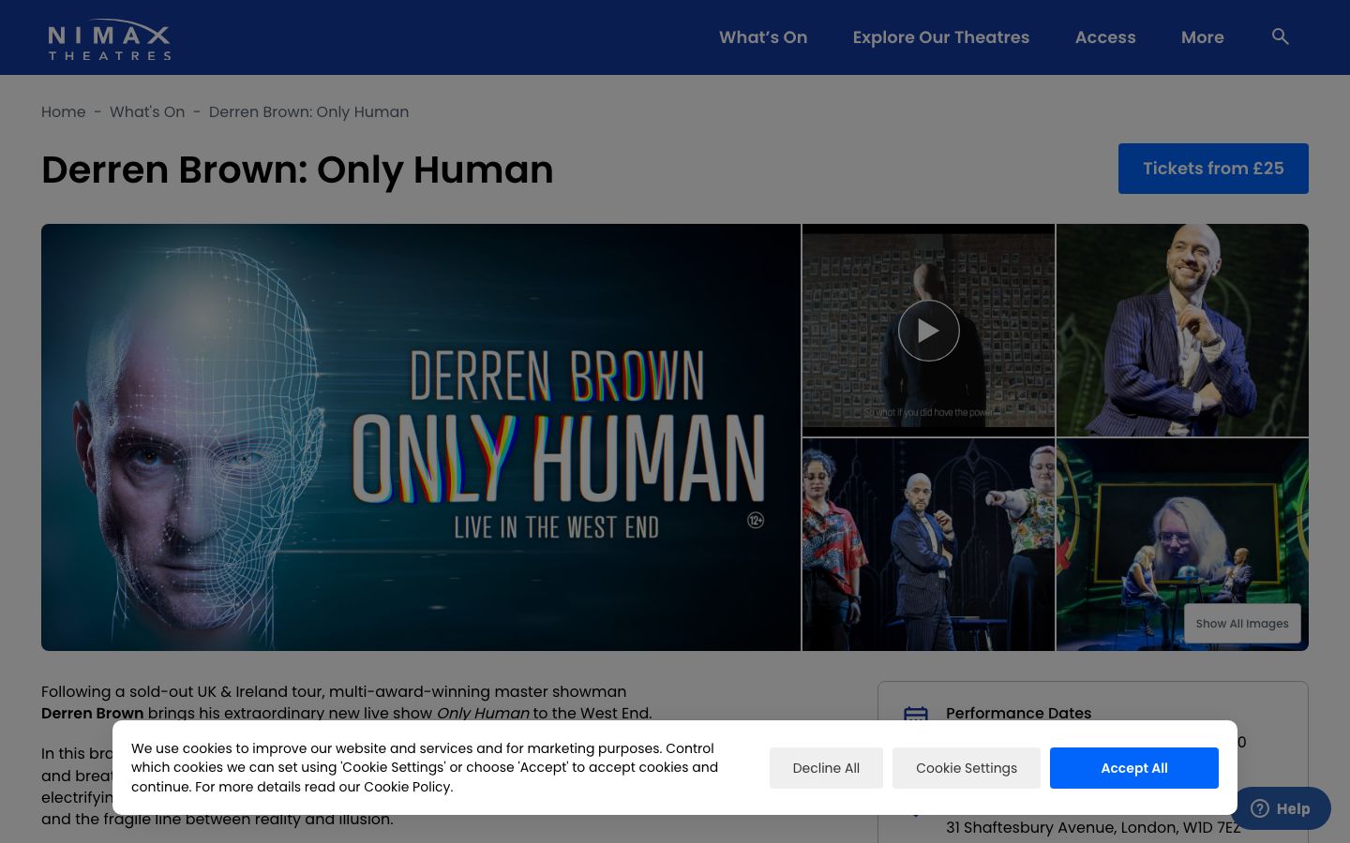
Task: Decline all cookies
Action: (826, 768)
